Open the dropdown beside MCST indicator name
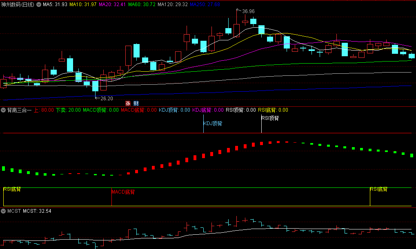This screenshot has width=416, height=249. (x=3, y=211)
